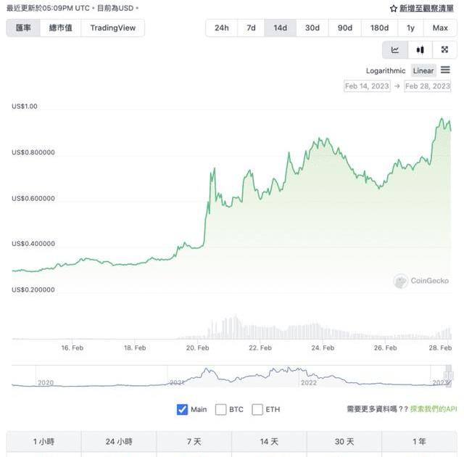Open the 探索我們的API link

[434, 409]
